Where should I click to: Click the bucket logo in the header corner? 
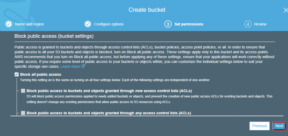tap(6, 11)
